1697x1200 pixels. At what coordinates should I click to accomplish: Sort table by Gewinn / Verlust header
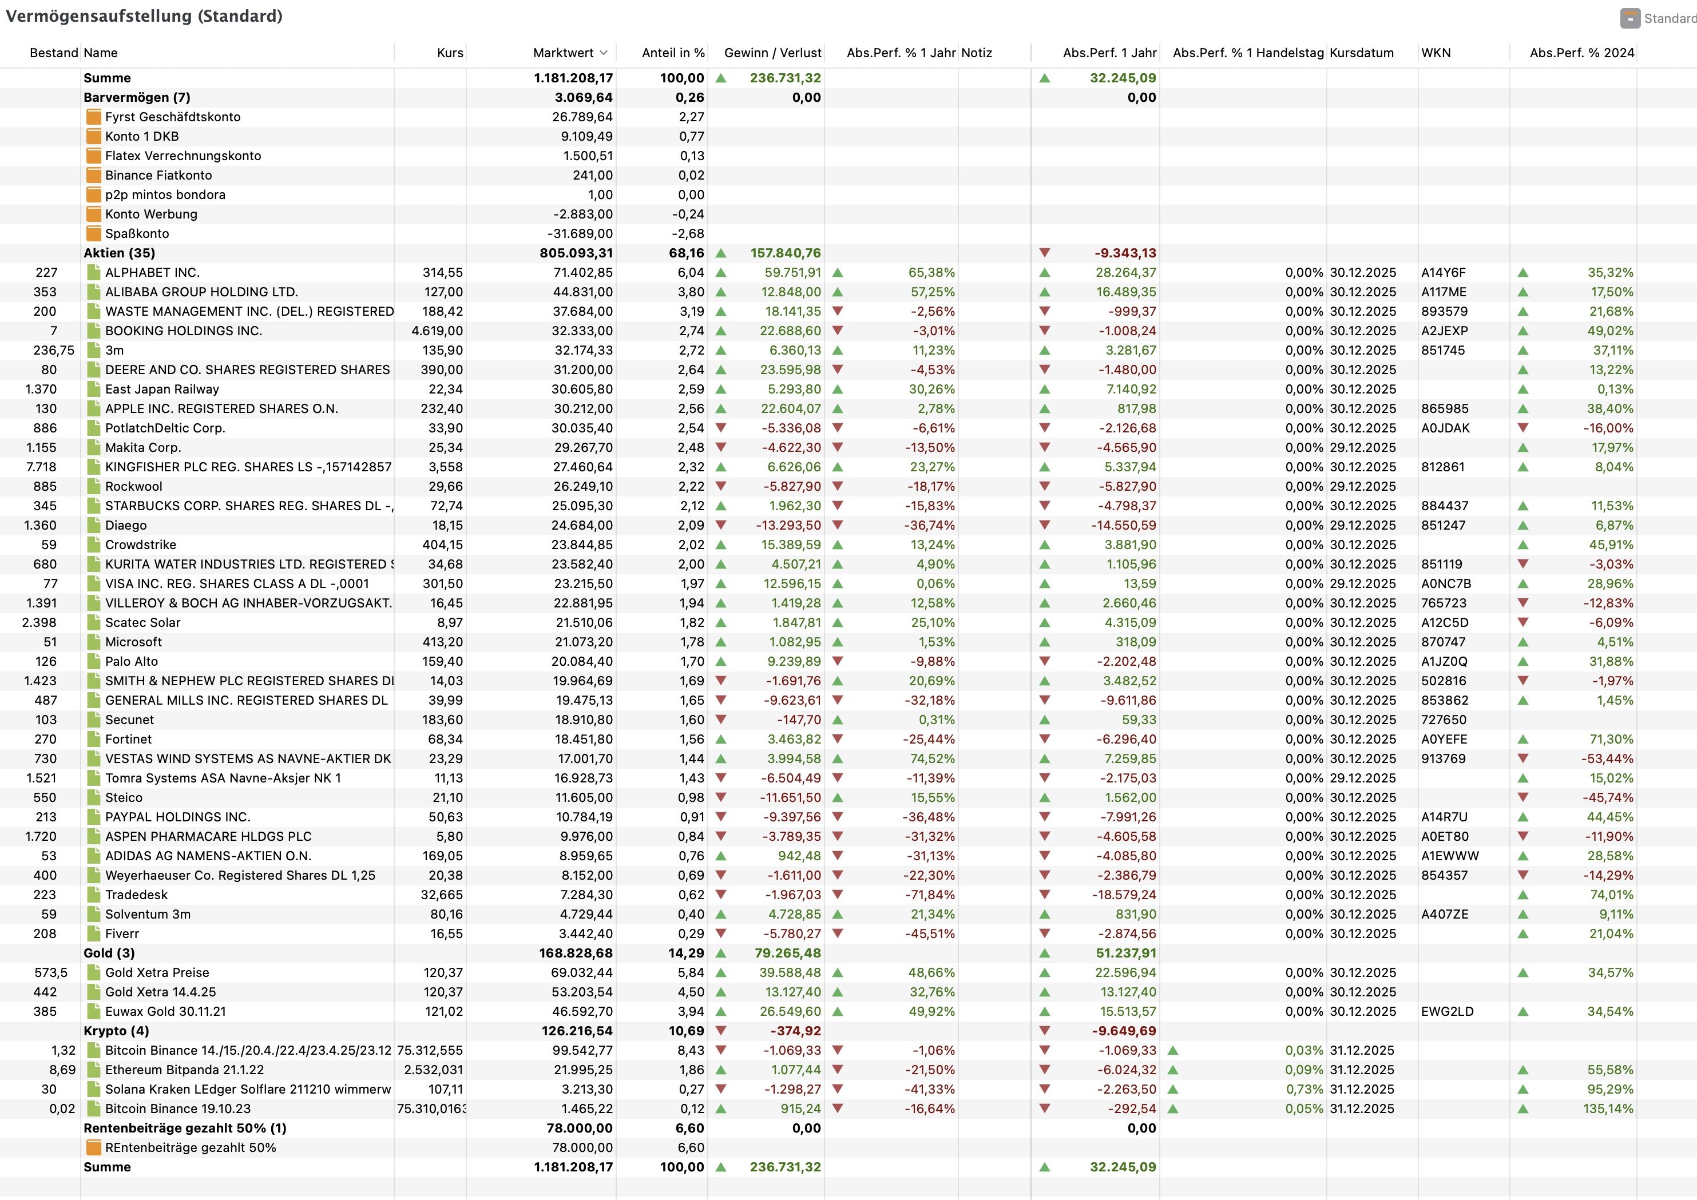pyautogui.click(x=772, y=53)
